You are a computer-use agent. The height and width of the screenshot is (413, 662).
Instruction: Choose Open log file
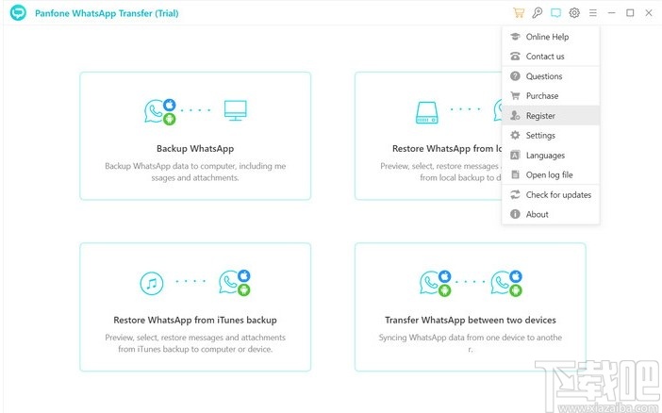[551, 174]
